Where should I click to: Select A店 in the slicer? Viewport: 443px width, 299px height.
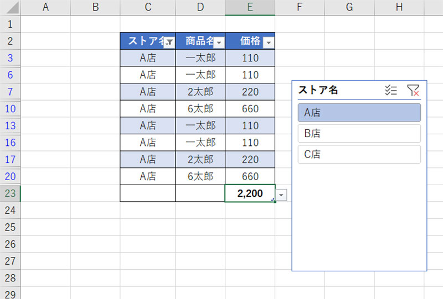click(x=359, y=113)
